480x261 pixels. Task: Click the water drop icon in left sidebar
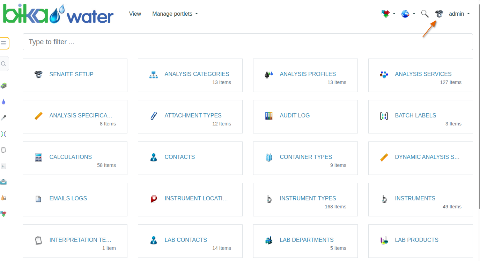coord(4,102)
